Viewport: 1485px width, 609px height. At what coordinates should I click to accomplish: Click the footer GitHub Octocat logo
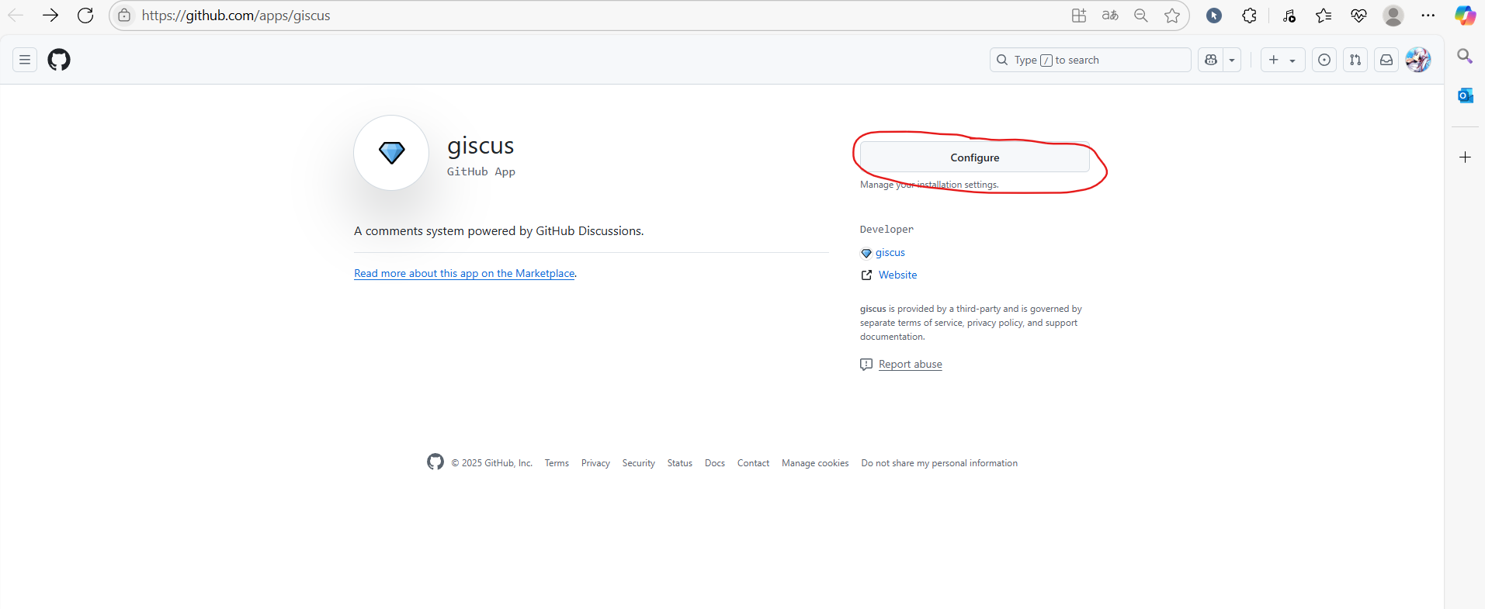(x=435, y=462)
